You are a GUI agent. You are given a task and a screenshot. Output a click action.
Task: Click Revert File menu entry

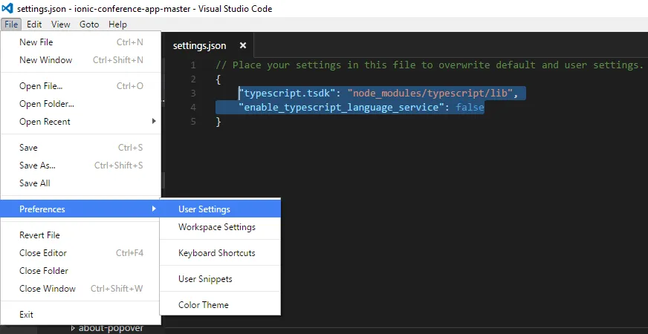click(80, 235)
